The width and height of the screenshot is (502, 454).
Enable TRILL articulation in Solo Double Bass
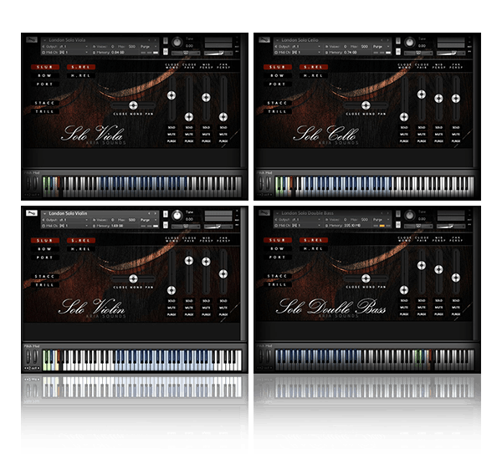[x=277, y=284]
